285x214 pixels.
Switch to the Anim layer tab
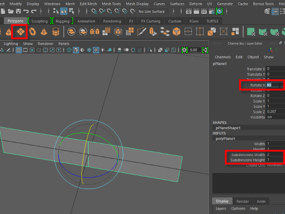click(x=261, y=202)
